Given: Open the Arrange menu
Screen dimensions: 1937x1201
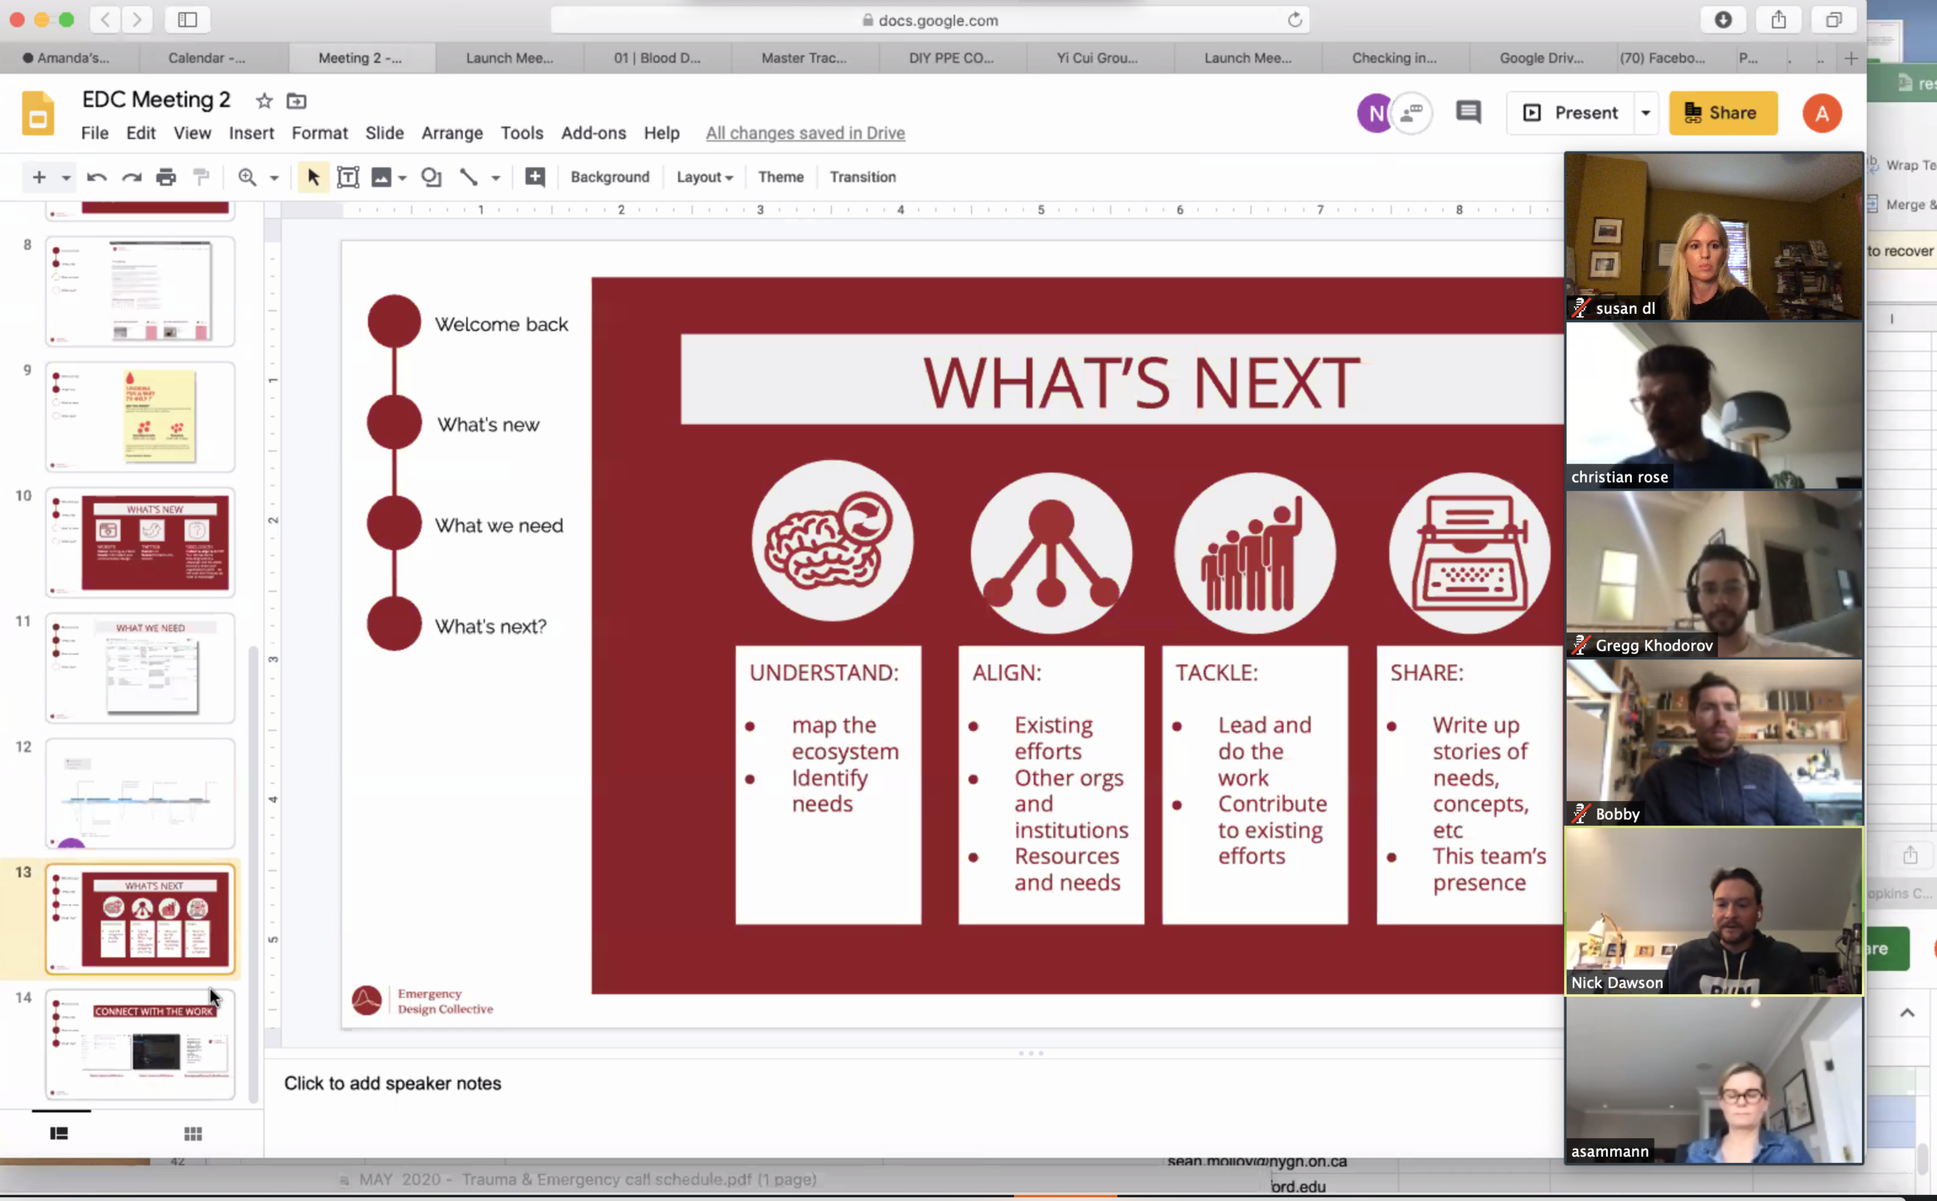Looking at the screenshot, I should click(x=451, y=133).
